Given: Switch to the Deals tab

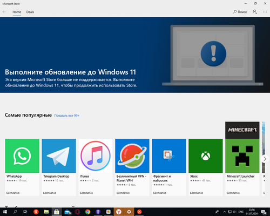Looking at the screenshot, I should (x=30, y=12).
